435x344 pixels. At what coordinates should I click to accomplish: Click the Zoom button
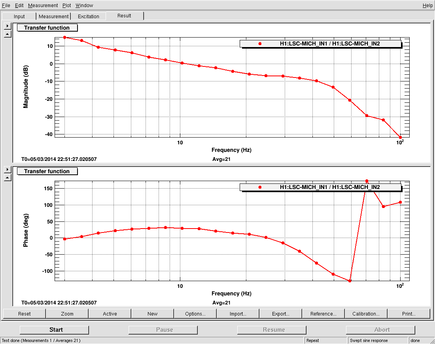[67, 314]
